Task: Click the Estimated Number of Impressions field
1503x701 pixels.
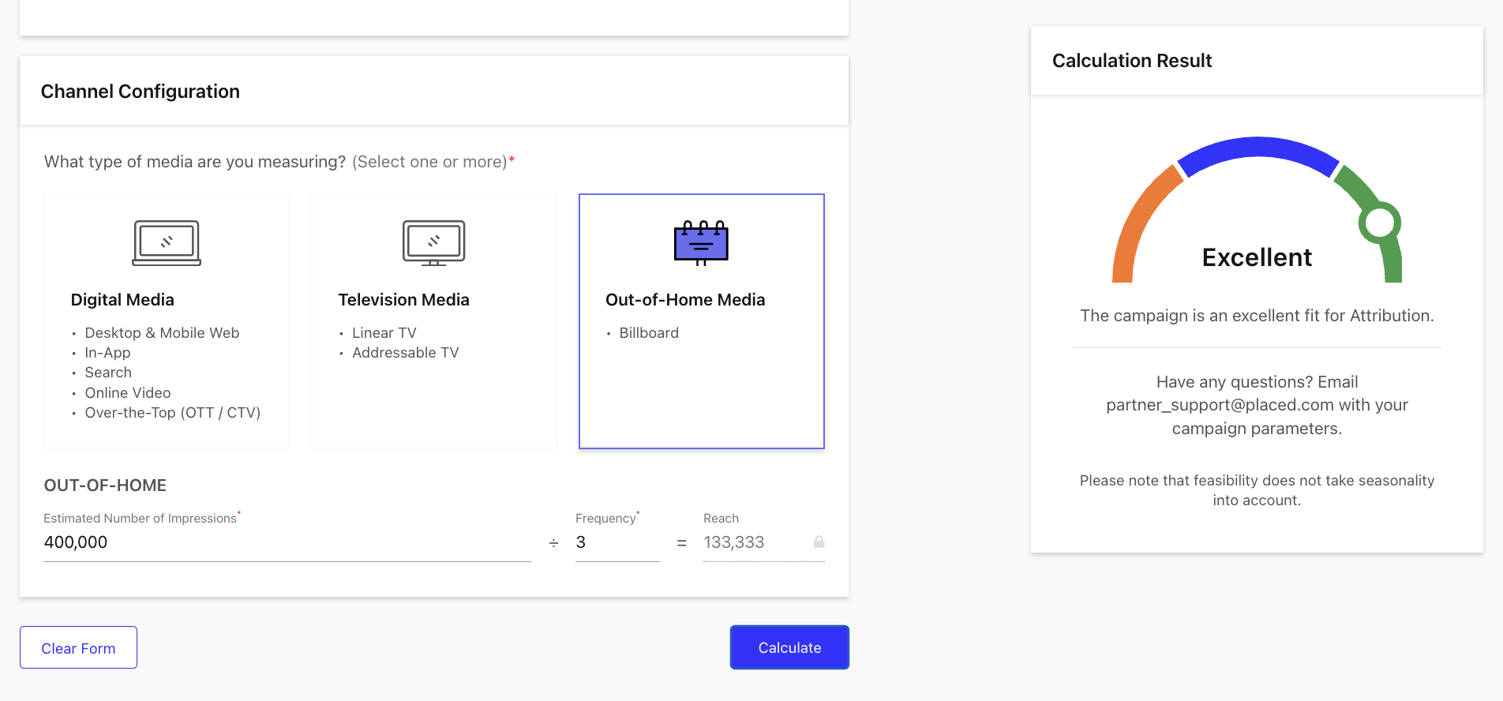Action: 287,542
